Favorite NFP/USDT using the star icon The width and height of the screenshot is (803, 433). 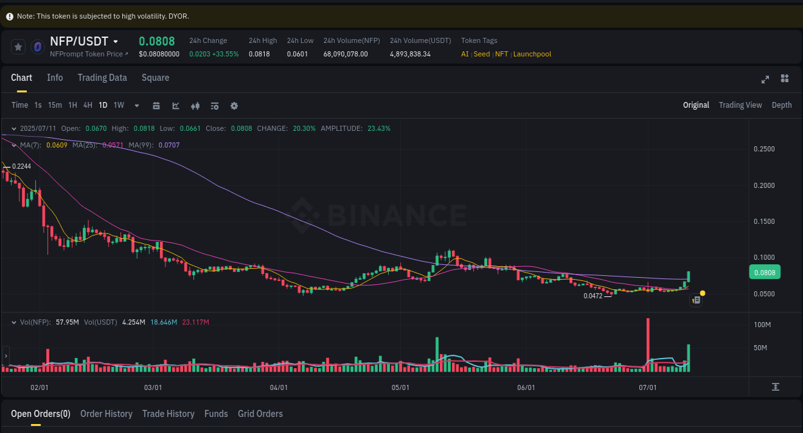coord(18,46)
